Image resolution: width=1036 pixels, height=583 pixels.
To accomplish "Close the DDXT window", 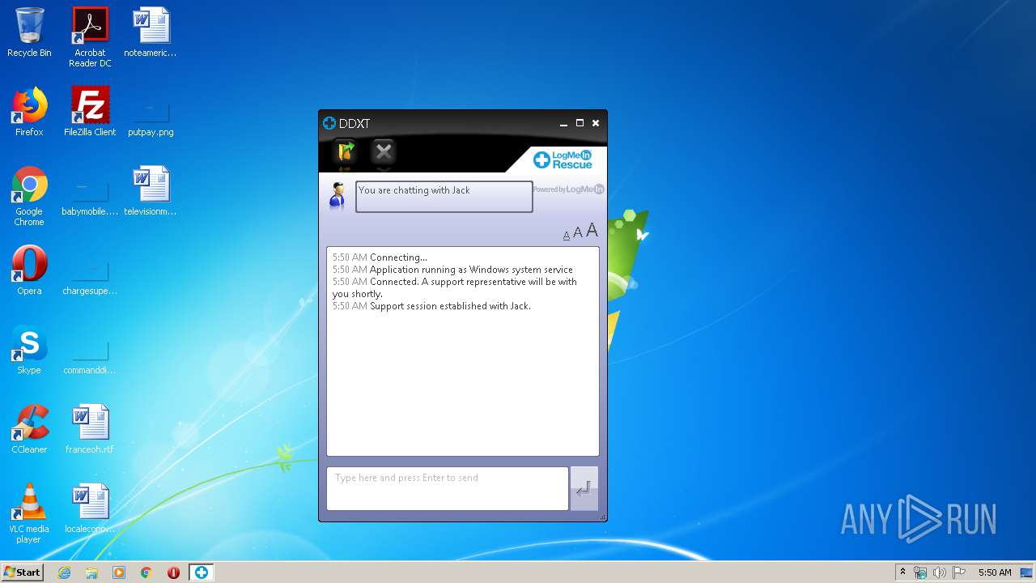I will (596, 123).
